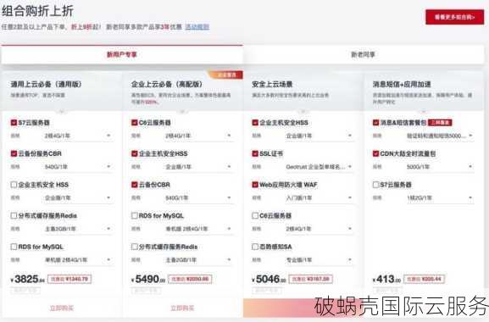Viewport: 489px width, 322px height.
Task: Click the discount label beside ¥5046
Action: [311, 279]
